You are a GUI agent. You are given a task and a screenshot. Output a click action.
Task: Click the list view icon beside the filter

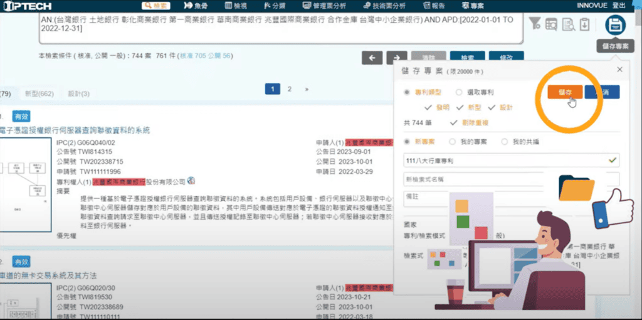(551, 24)
